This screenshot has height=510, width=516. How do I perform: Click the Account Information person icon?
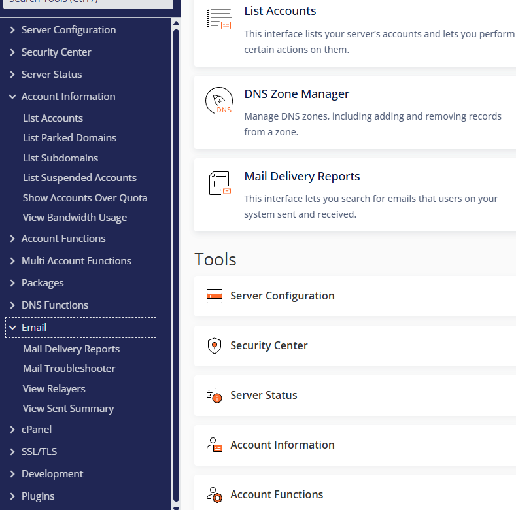pyautogui.click(x=215, y=445)
